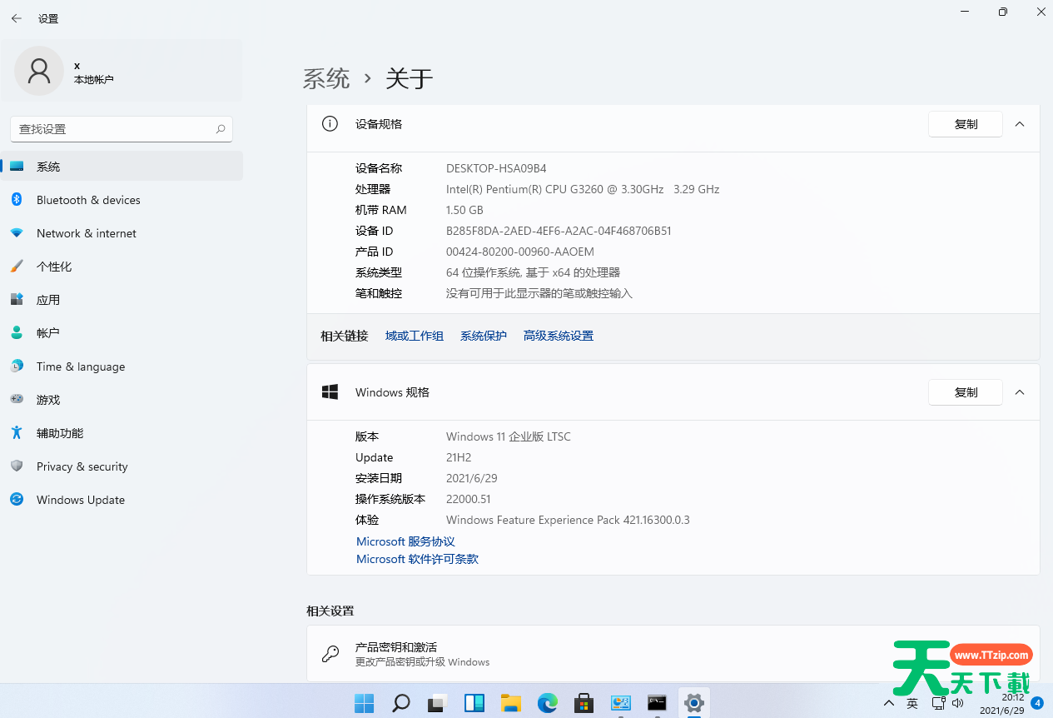Screen dimensions: 1053x718
Task: Select 帐户 in the settings menu
Action: click(x=48, y=333)
